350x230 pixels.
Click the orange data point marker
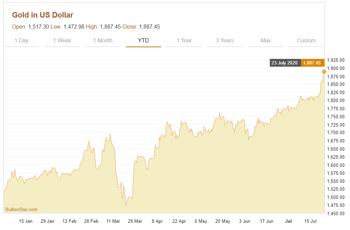[x=324, y=71]
